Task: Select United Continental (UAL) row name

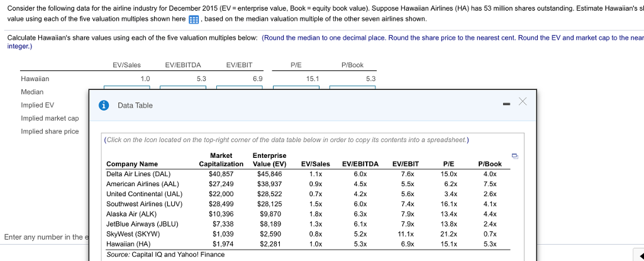Action: (x=144, y=194)
